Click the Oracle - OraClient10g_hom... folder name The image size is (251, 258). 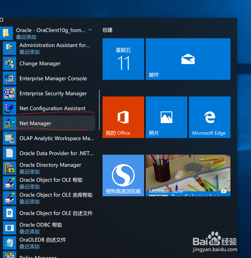[x=51, y=30]
